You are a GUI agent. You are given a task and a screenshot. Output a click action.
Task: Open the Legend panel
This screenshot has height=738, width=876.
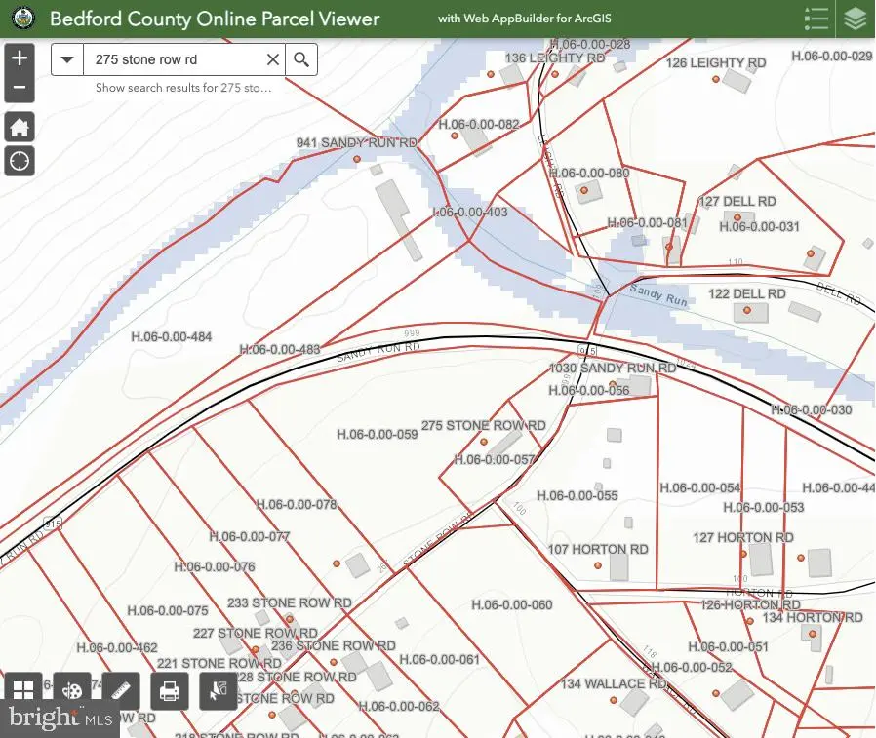click(816, 19)
